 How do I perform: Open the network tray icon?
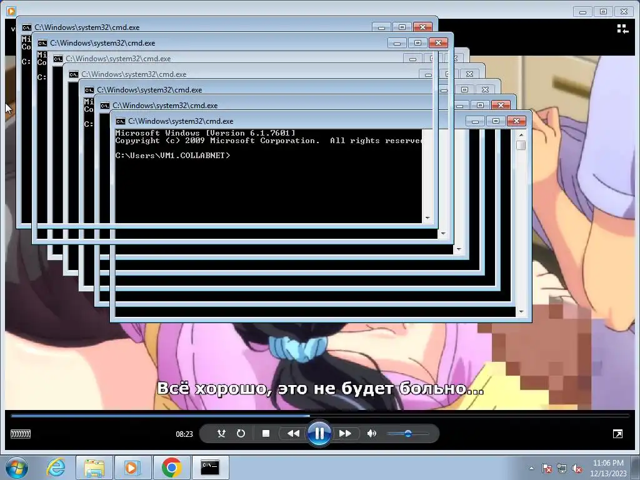[562, 469]
